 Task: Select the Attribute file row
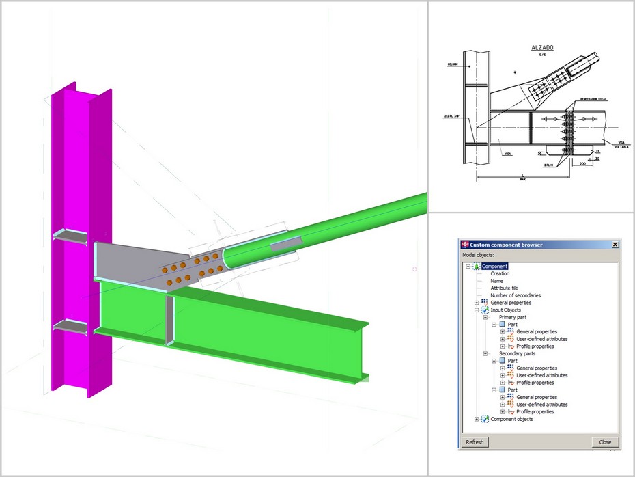tap(504, 288)
